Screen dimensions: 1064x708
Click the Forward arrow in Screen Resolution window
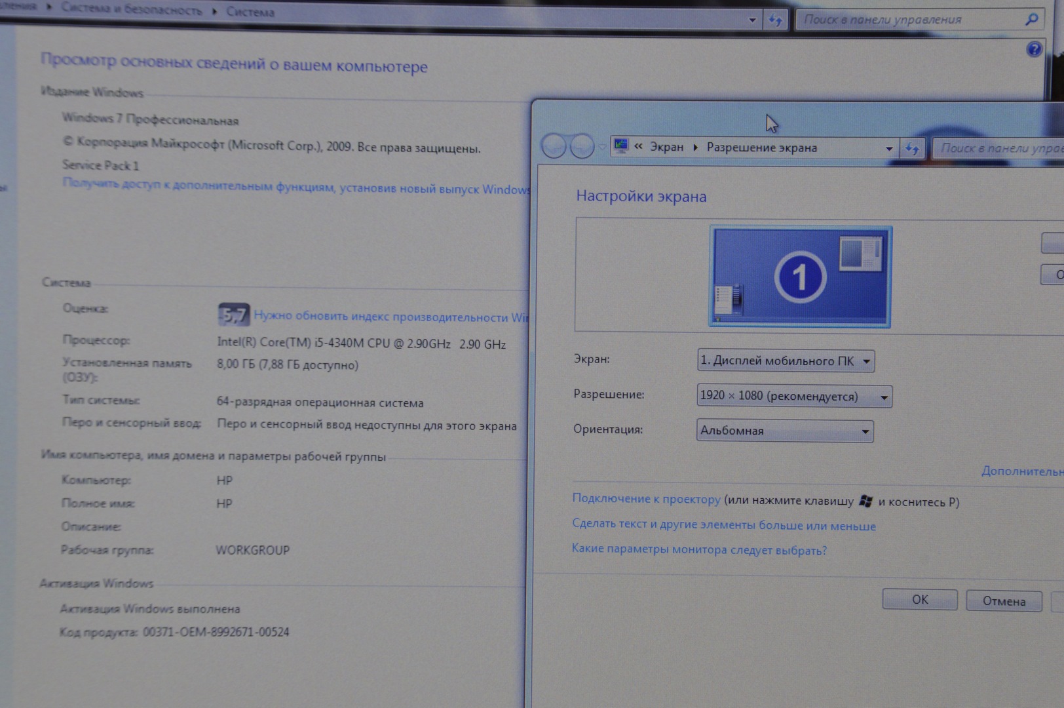pyautogui.click(x=582, y=146)
